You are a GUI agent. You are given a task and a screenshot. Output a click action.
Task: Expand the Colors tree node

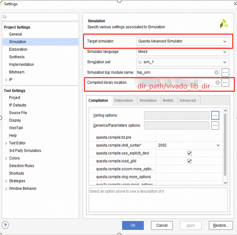(6, 158)
